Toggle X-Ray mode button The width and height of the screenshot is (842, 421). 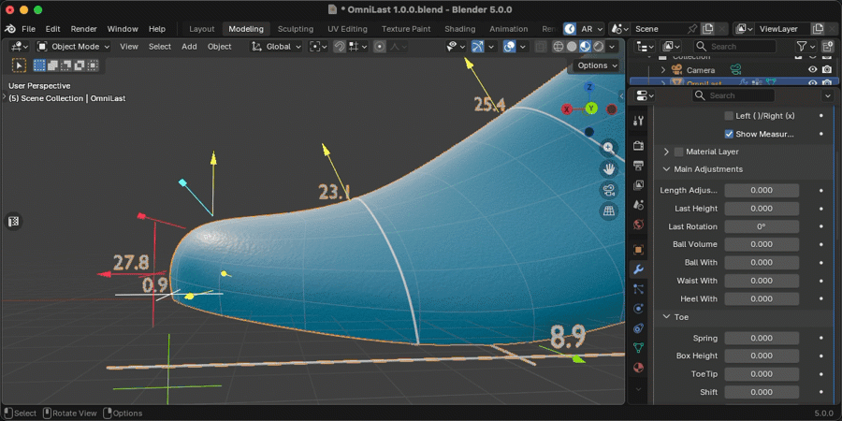pos(542,47)
